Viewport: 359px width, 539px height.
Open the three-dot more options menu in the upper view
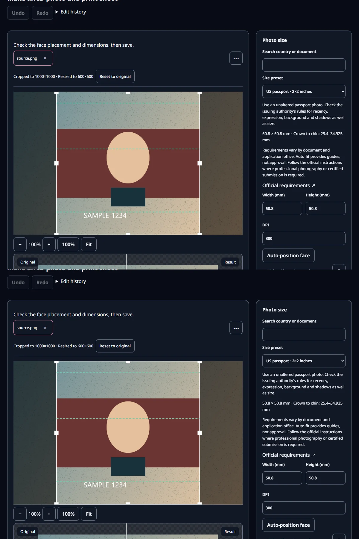(236, 58)
